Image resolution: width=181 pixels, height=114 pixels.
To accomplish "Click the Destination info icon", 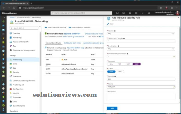I will tap(118, 46).
